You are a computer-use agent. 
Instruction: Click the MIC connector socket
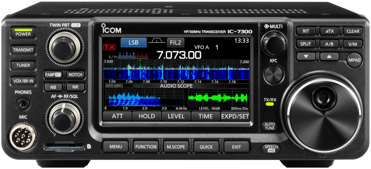(23, 136)
